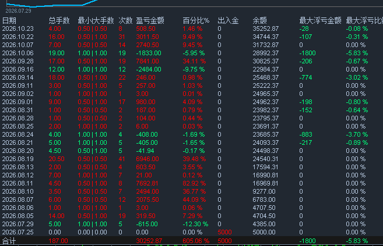Click the 总手数 column header
Screen dimensions: 383x246
[x=59, y=21]
